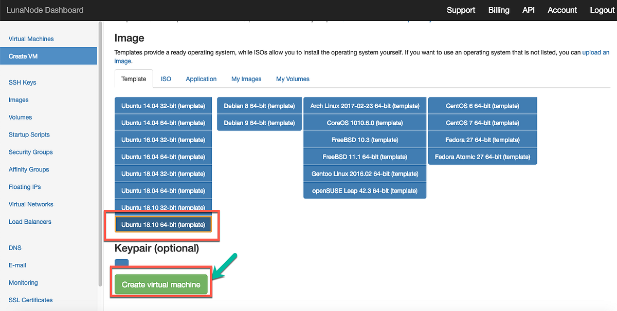The height and width of the screenshot is (311, 617).
Task: Open Security Groups sidebar item
Action: pos(31,152)
